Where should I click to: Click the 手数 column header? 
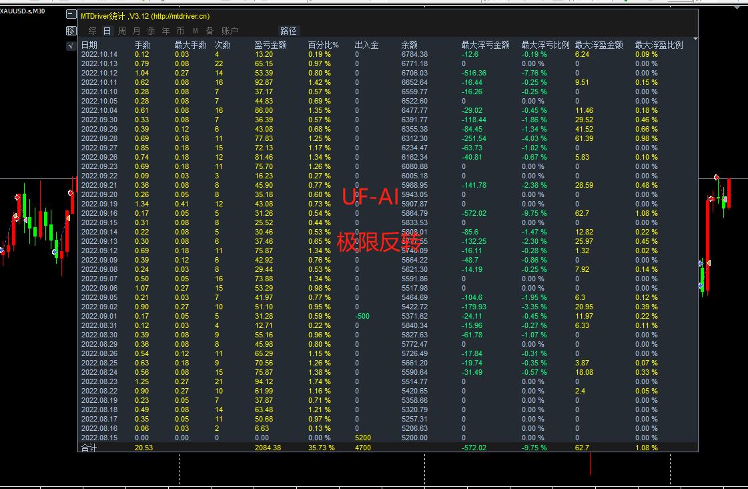click(x=142, y=45)
